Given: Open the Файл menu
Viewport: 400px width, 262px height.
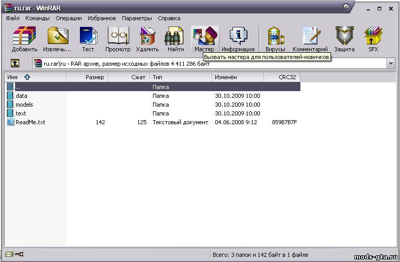Looking at the screenshot, I should [12, 18].
